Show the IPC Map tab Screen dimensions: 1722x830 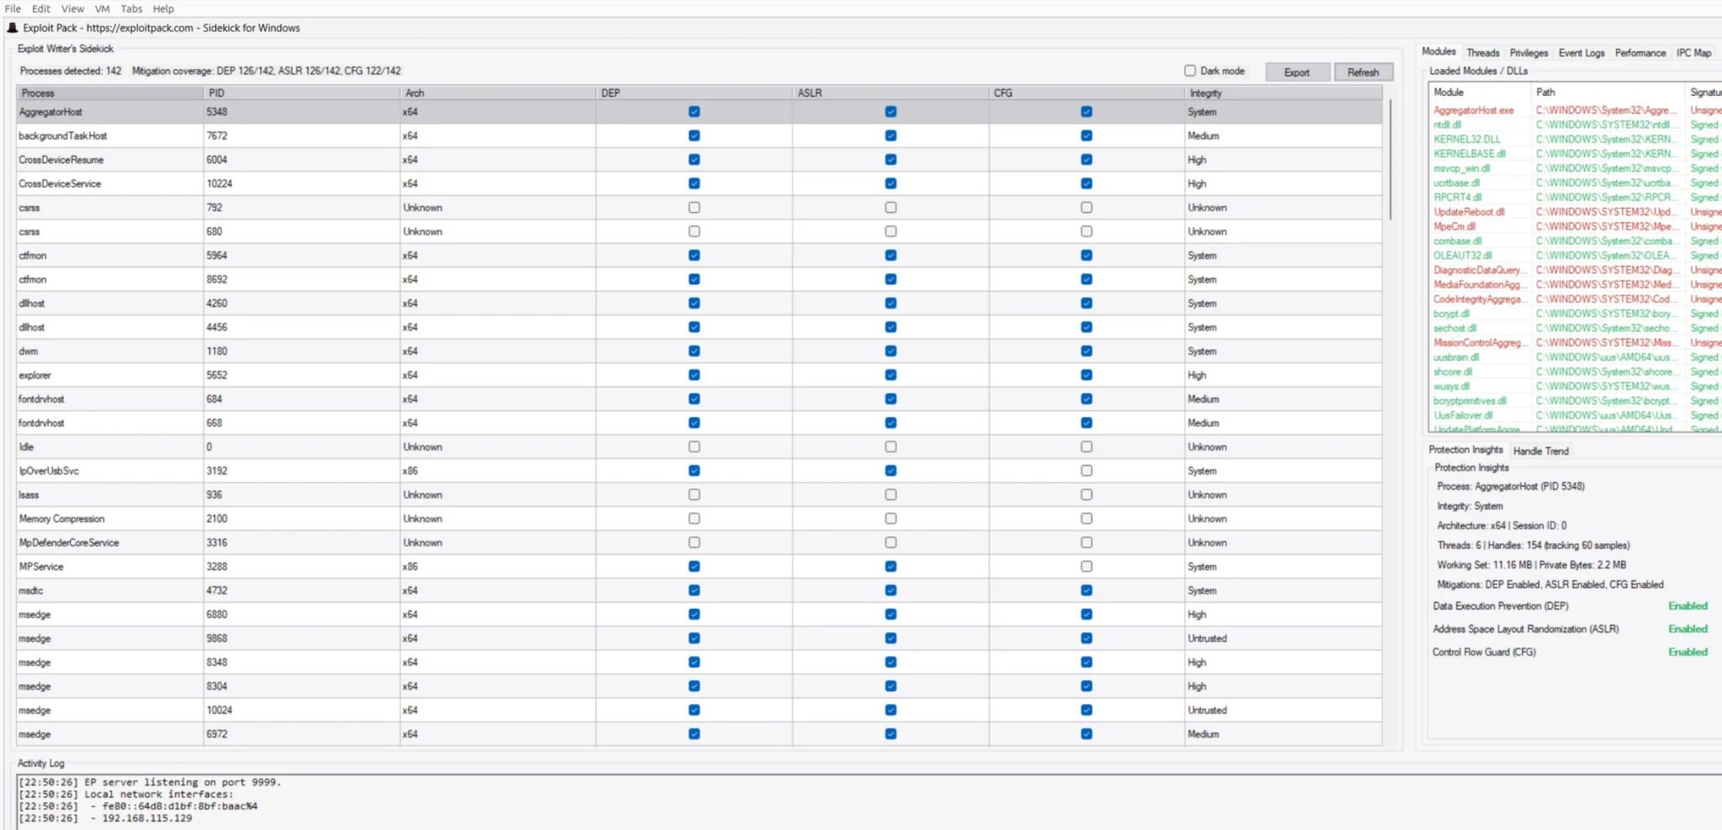click(x=1693, y=53)
